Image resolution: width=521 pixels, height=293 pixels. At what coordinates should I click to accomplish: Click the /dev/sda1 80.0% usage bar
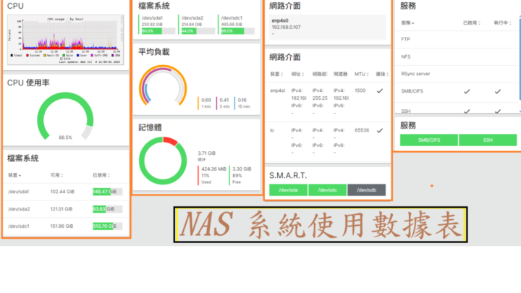158,31
